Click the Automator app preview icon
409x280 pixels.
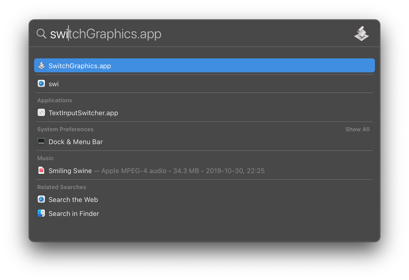click(x=361, y=34)
